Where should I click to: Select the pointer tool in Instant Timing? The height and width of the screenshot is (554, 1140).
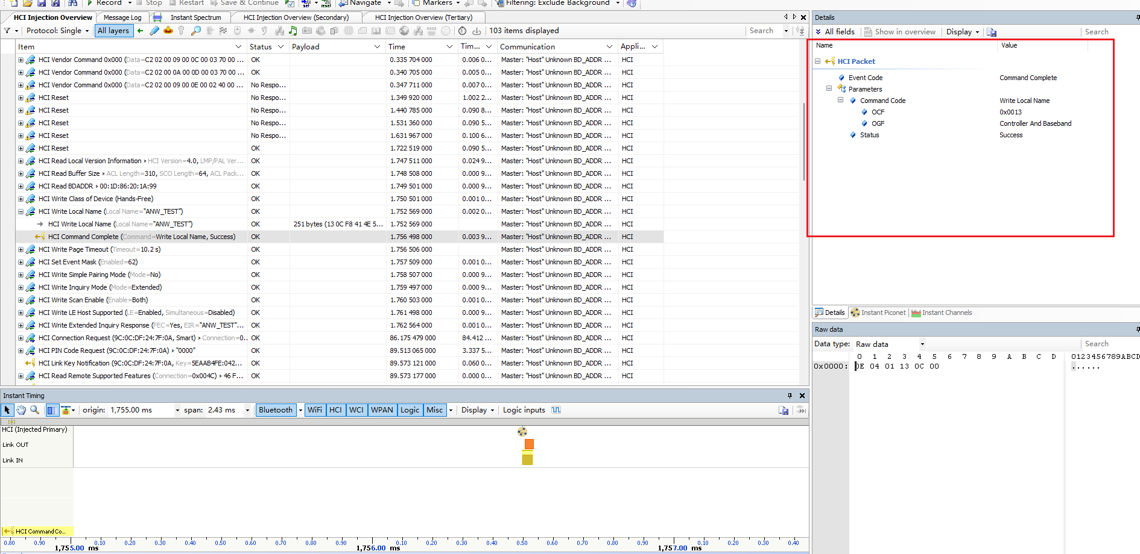coord(7,410)
